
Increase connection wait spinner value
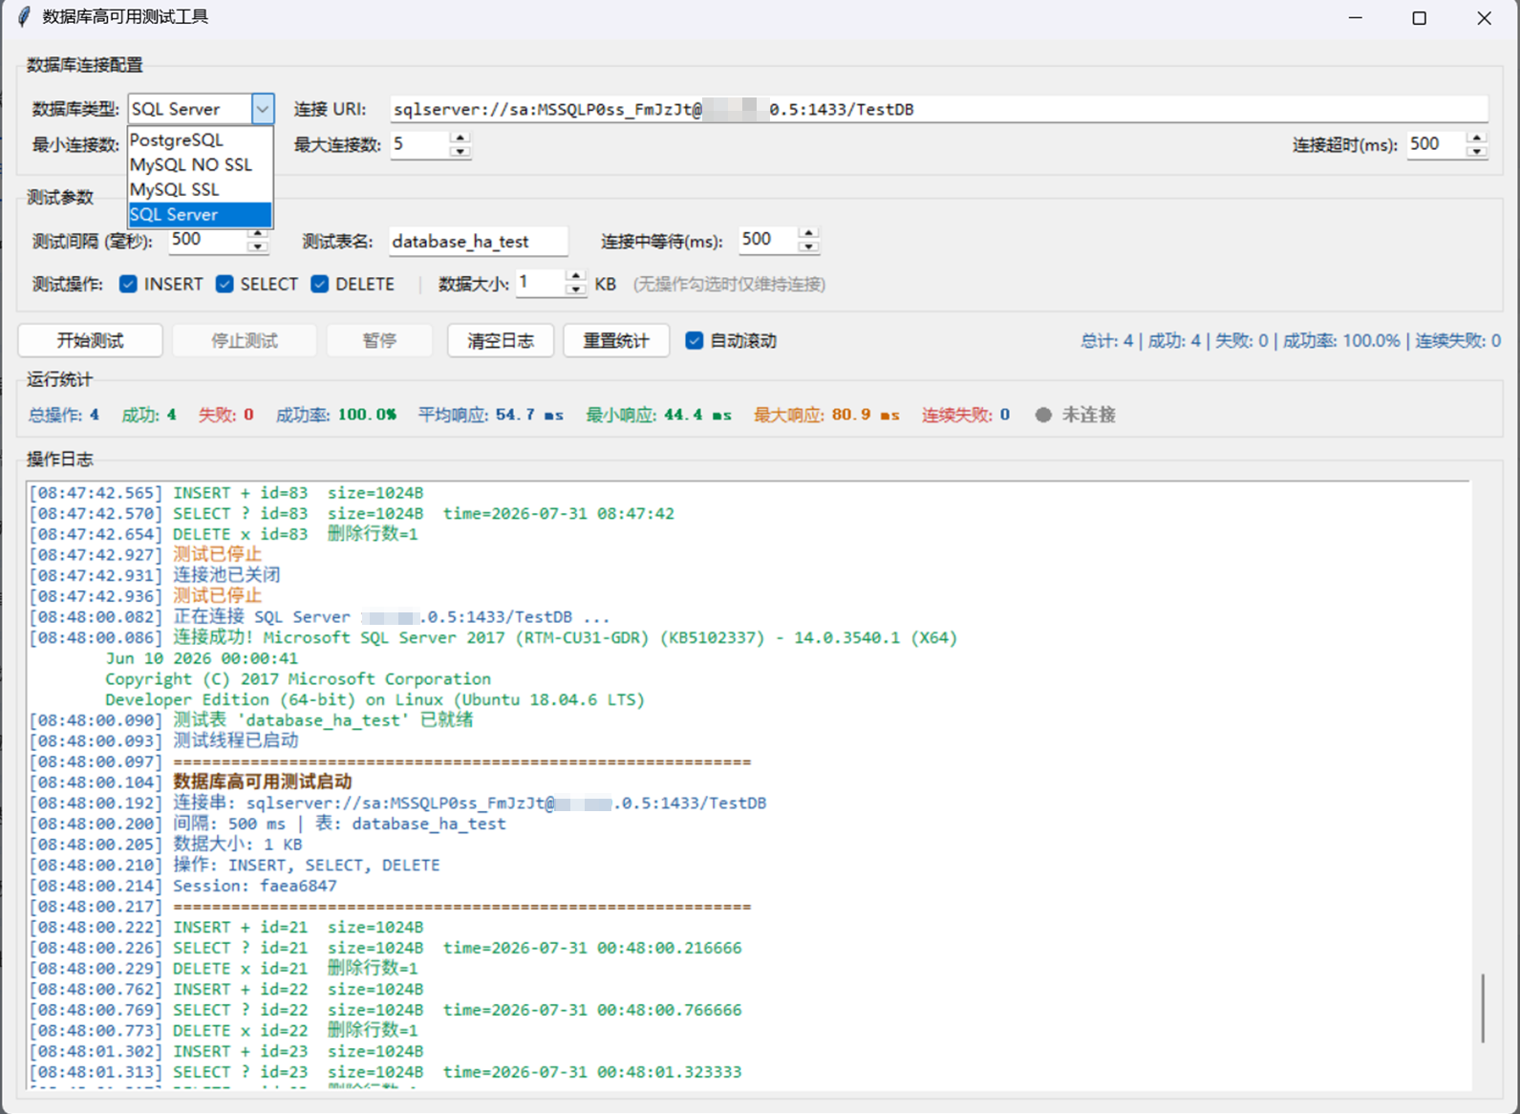coord(808,233)
